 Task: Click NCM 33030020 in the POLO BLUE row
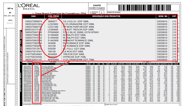(162, 32)
